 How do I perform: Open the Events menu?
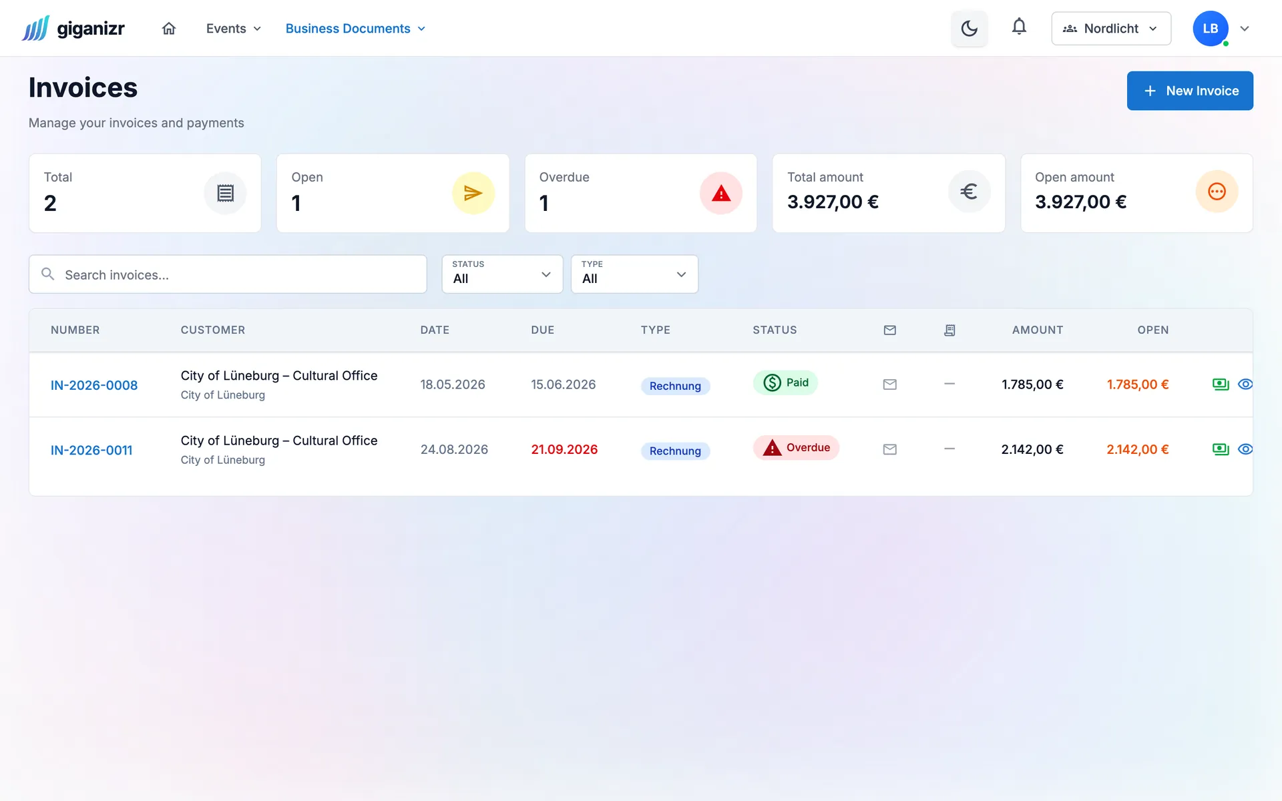(234, 29)
